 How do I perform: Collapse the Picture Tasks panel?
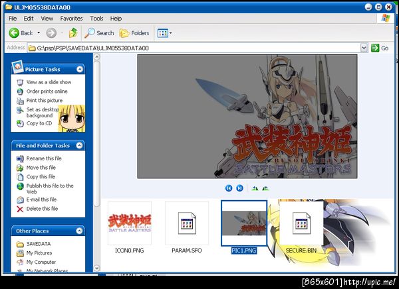click(80, 70)
